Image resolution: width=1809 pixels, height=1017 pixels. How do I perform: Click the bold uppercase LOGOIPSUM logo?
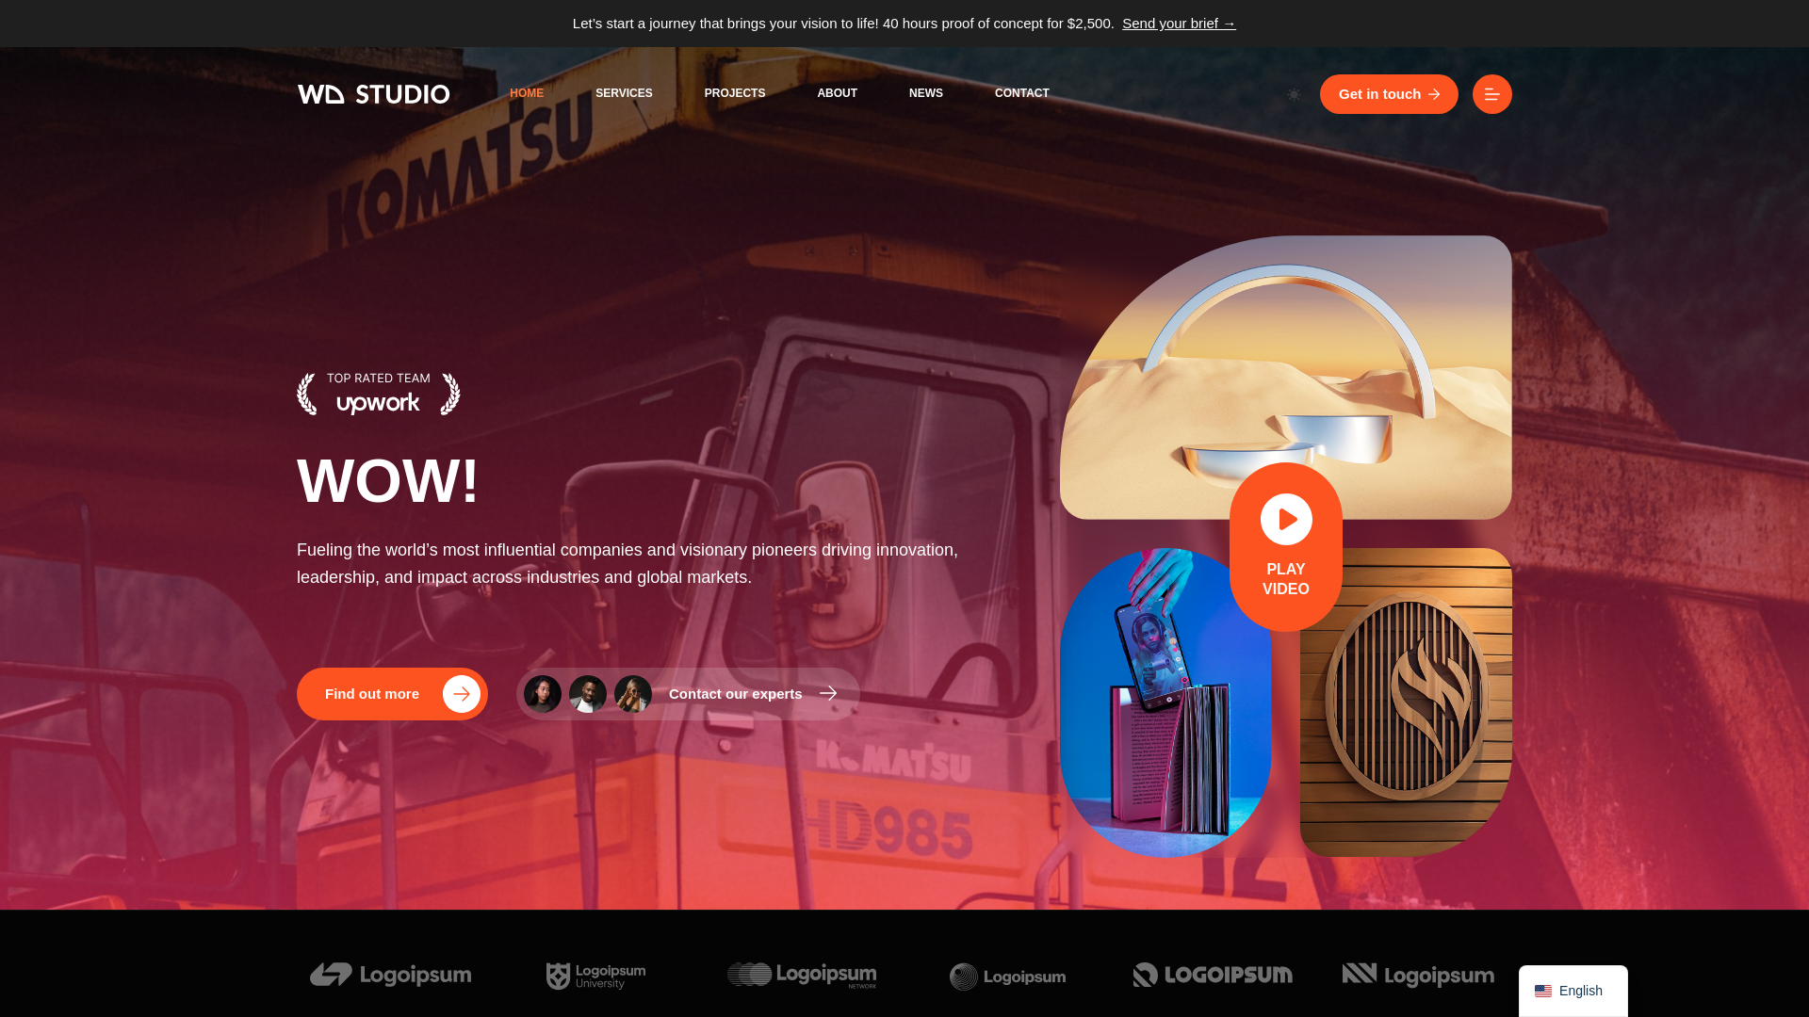(x=1213, y=975)
